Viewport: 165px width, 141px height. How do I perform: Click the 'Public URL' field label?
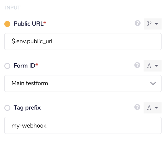click(28, 24)
